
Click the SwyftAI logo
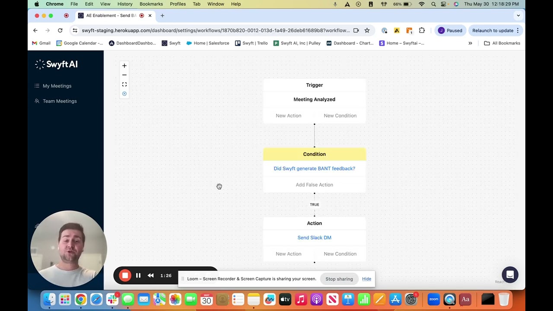pos(57,64)
